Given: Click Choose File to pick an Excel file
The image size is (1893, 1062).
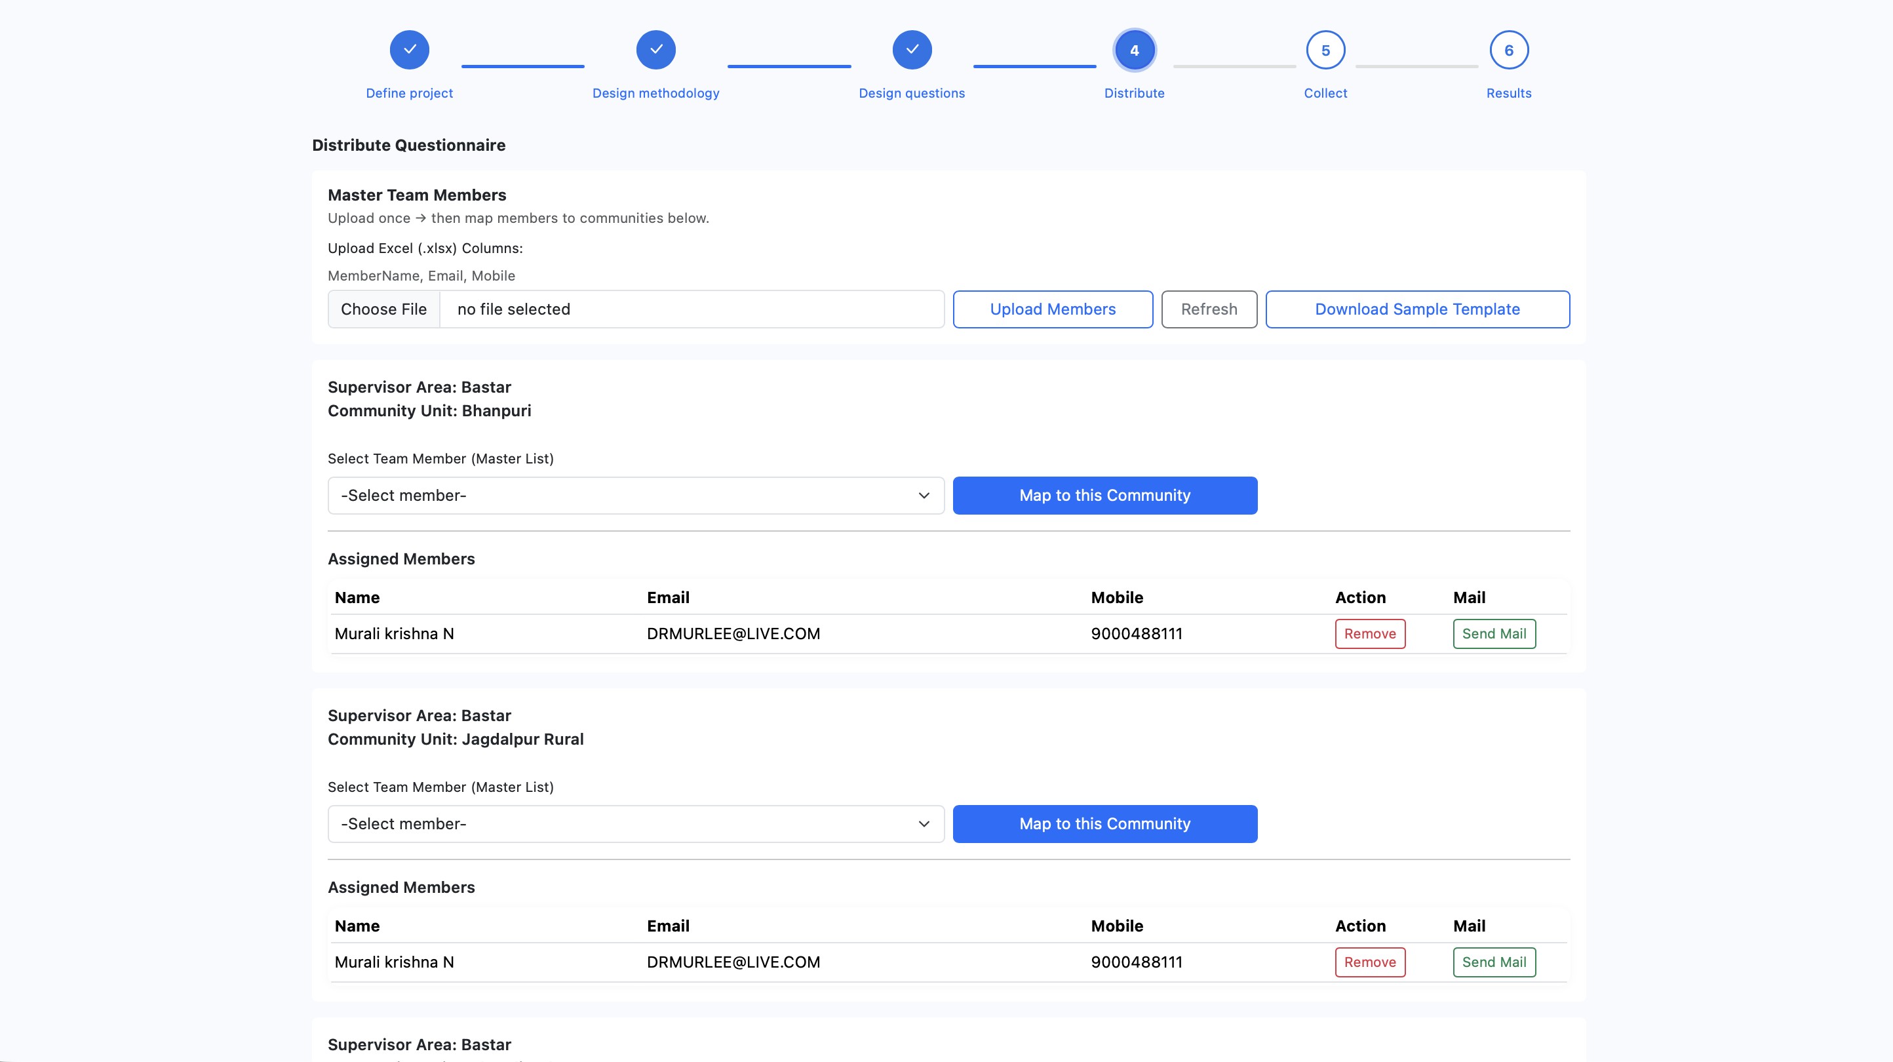Looking at the screenshot, I should click(x=383, y=309).
